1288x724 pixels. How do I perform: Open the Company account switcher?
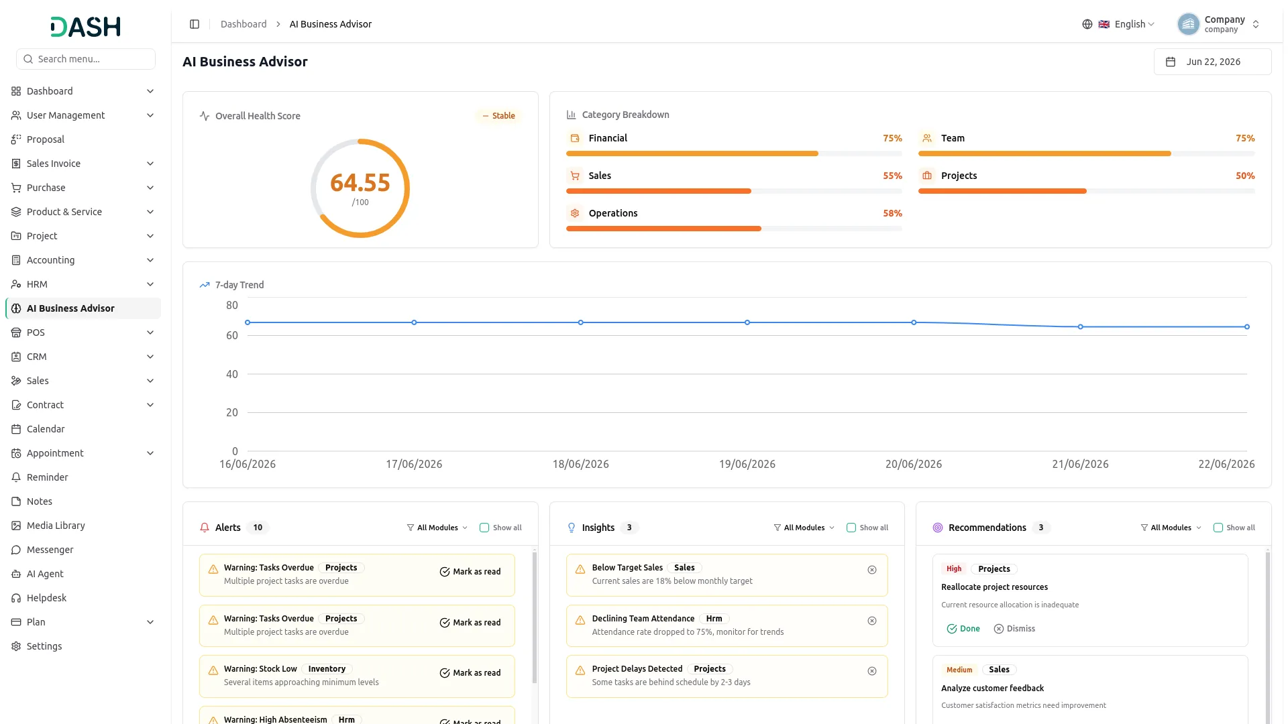click(x=1218, y=24)
